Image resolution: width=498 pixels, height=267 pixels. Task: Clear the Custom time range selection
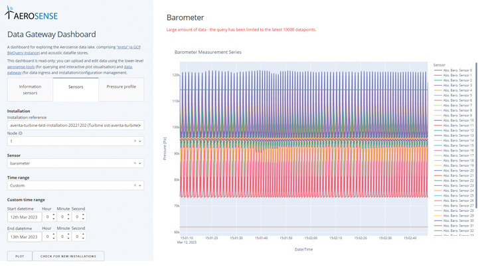pyautogui.click(x=135, y=186)
